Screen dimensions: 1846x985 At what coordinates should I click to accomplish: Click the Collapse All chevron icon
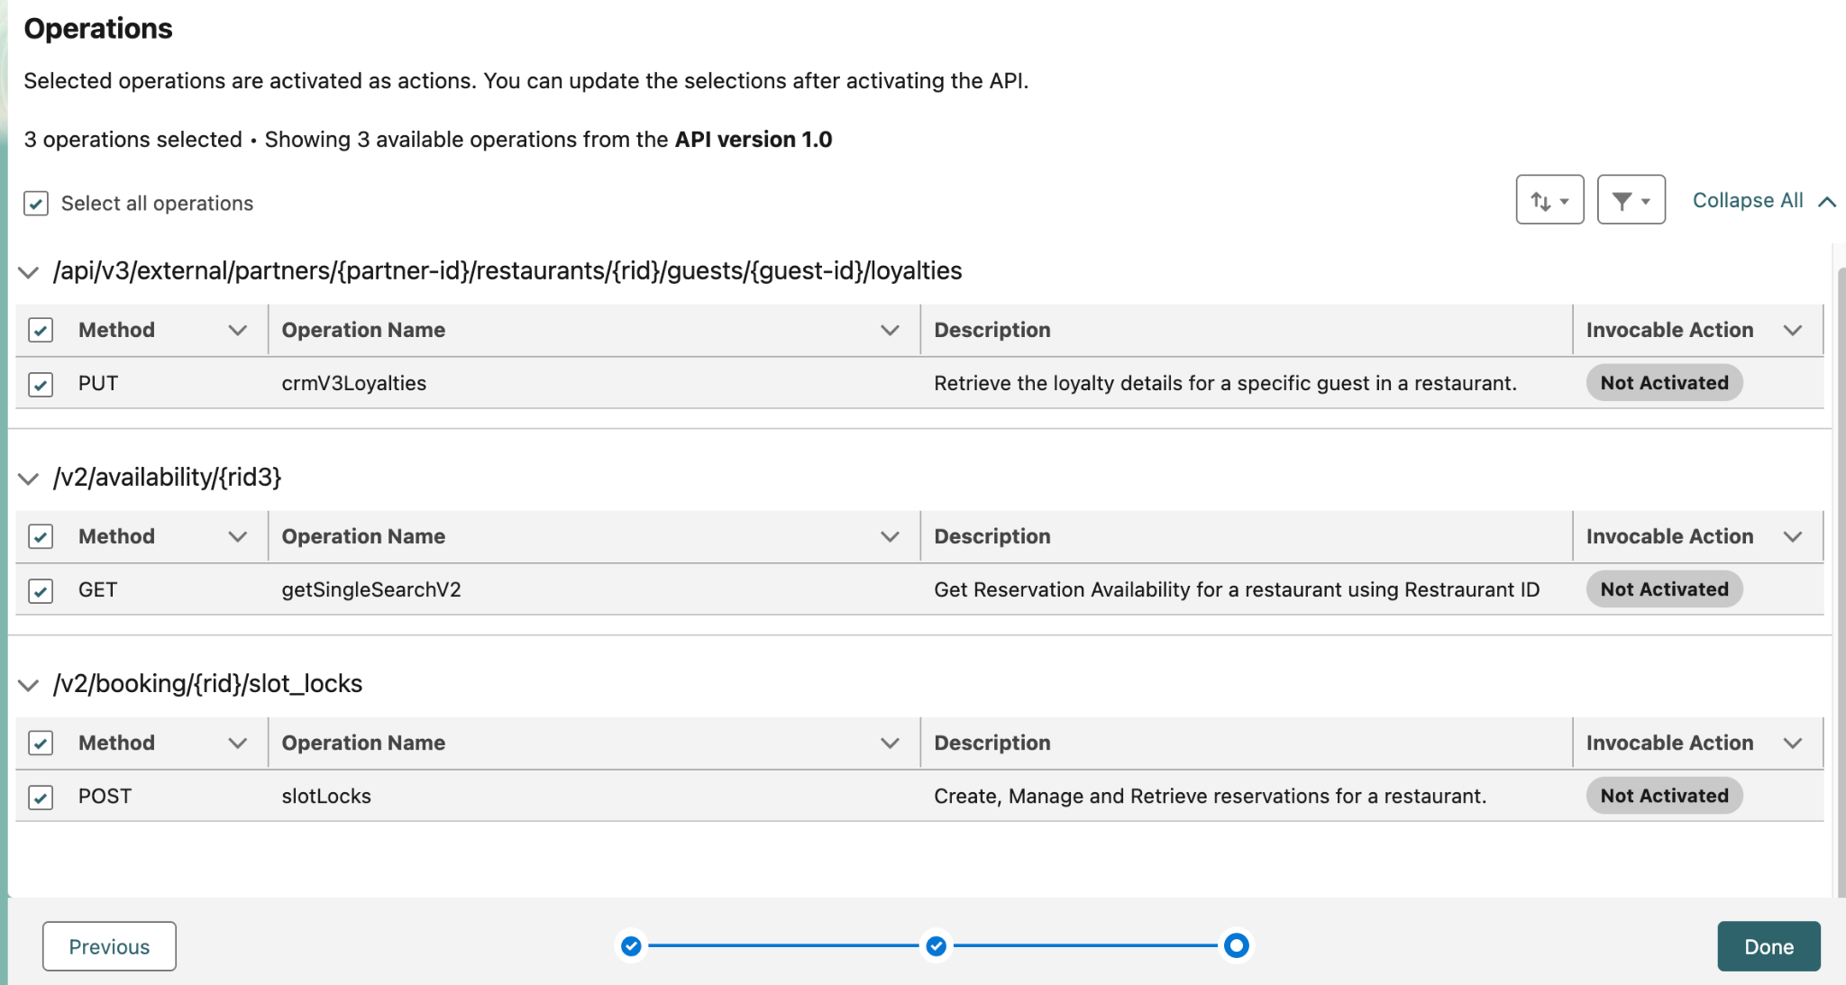pos(1827,202)
